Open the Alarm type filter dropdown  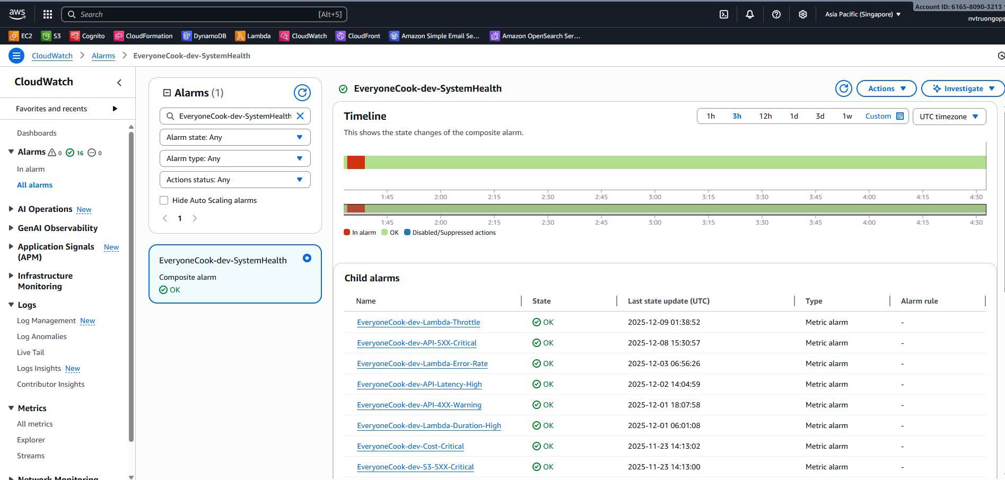(x=235, y=158)
